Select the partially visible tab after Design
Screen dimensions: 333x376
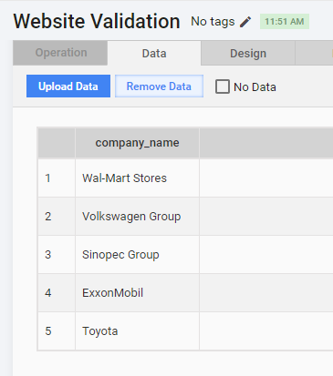pos(314,54)
